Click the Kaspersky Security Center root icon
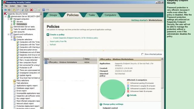The width and height of the screenshot is (194, 109). tap(5, 14)
